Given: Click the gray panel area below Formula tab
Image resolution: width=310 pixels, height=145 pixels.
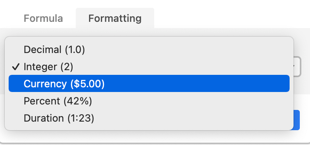Looking at the screenshot, I should point(38,32).
